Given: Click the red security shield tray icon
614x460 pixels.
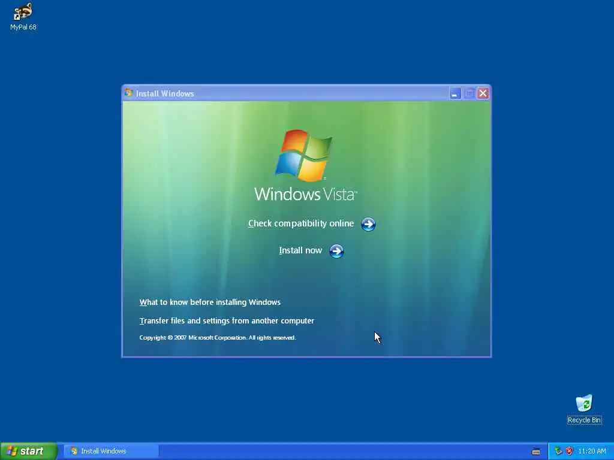Looking at the screenshot, I should click(570, 451).
